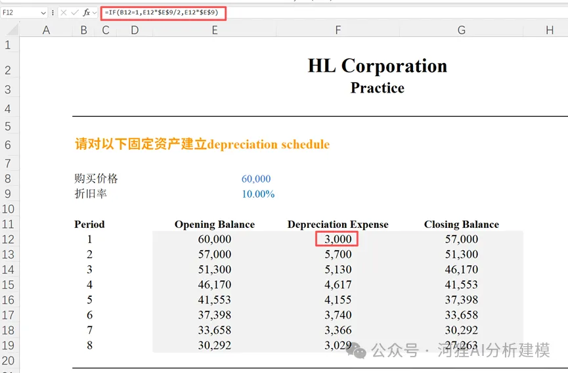
Task: Select column A header
Action: pyautogui.click(x=46, y=30)
